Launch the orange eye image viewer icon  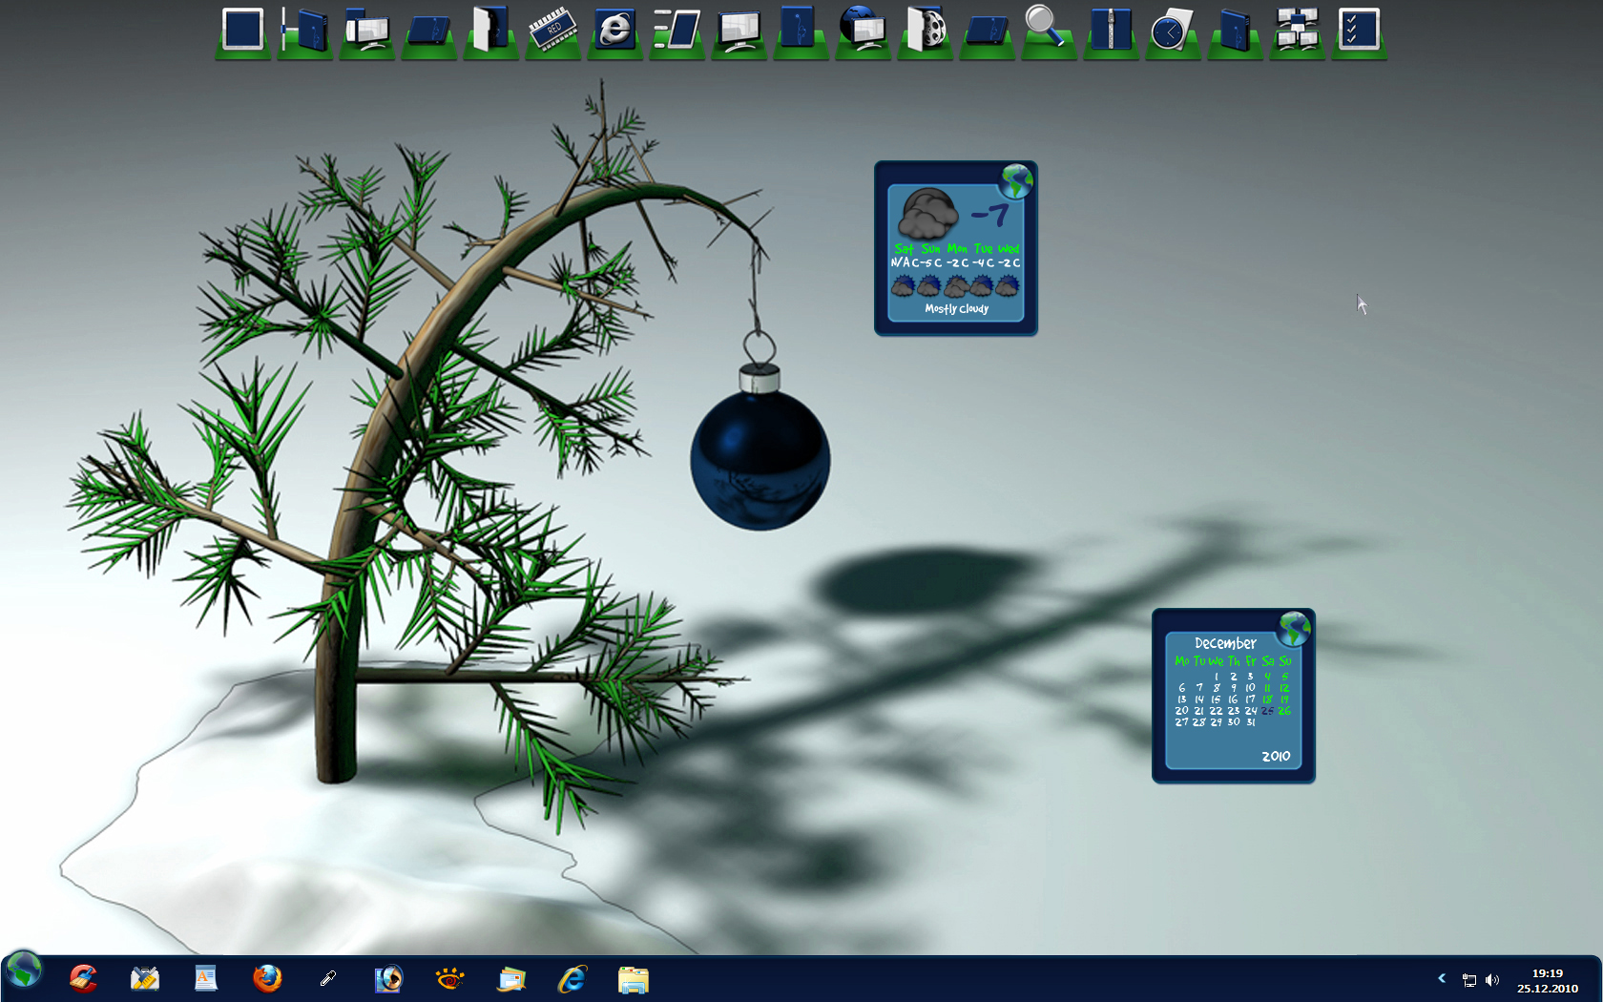pyautogui.click(x=449, y=979)
